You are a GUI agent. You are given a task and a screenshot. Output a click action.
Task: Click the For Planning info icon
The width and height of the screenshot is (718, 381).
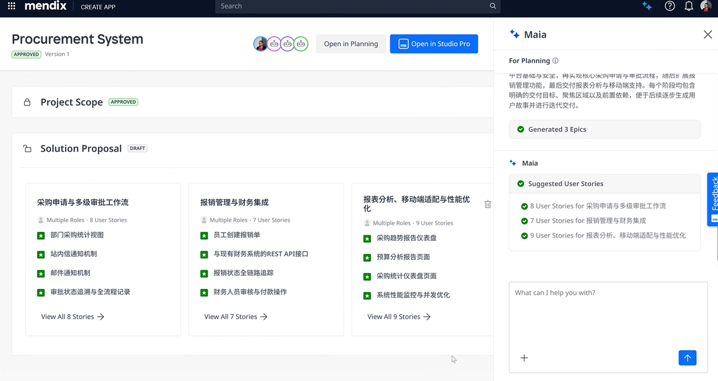tap(556, 61)
